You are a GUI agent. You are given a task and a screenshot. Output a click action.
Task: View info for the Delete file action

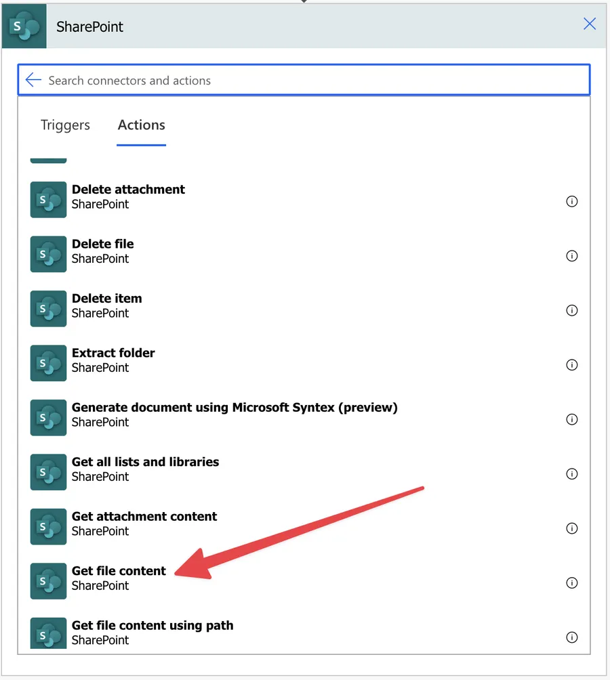pos(571,256)
